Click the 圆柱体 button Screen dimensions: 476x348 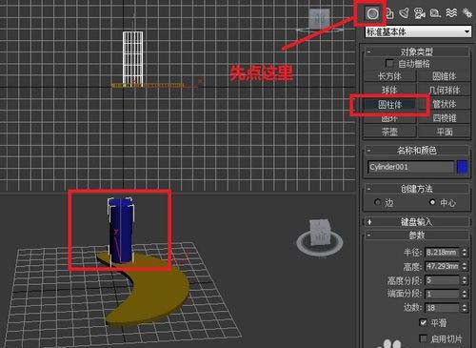click(389, 104)
